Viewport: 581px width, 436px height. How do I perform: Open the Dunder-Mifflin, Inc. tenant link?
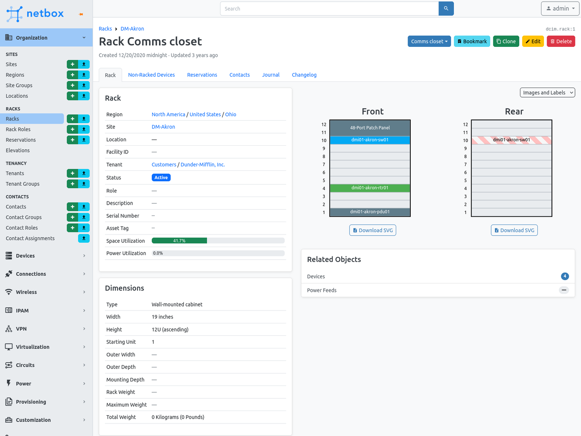coord(203,165)
